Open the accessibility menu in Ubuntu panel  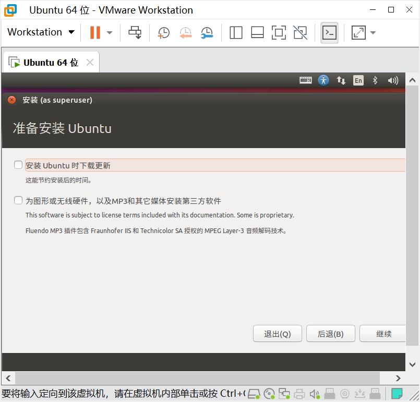pos(323,80)
